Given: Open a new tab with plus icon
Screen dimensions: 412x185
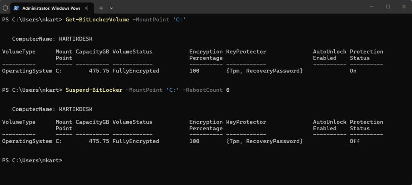Looking at the screenshot, I should (x=101, y=8).
